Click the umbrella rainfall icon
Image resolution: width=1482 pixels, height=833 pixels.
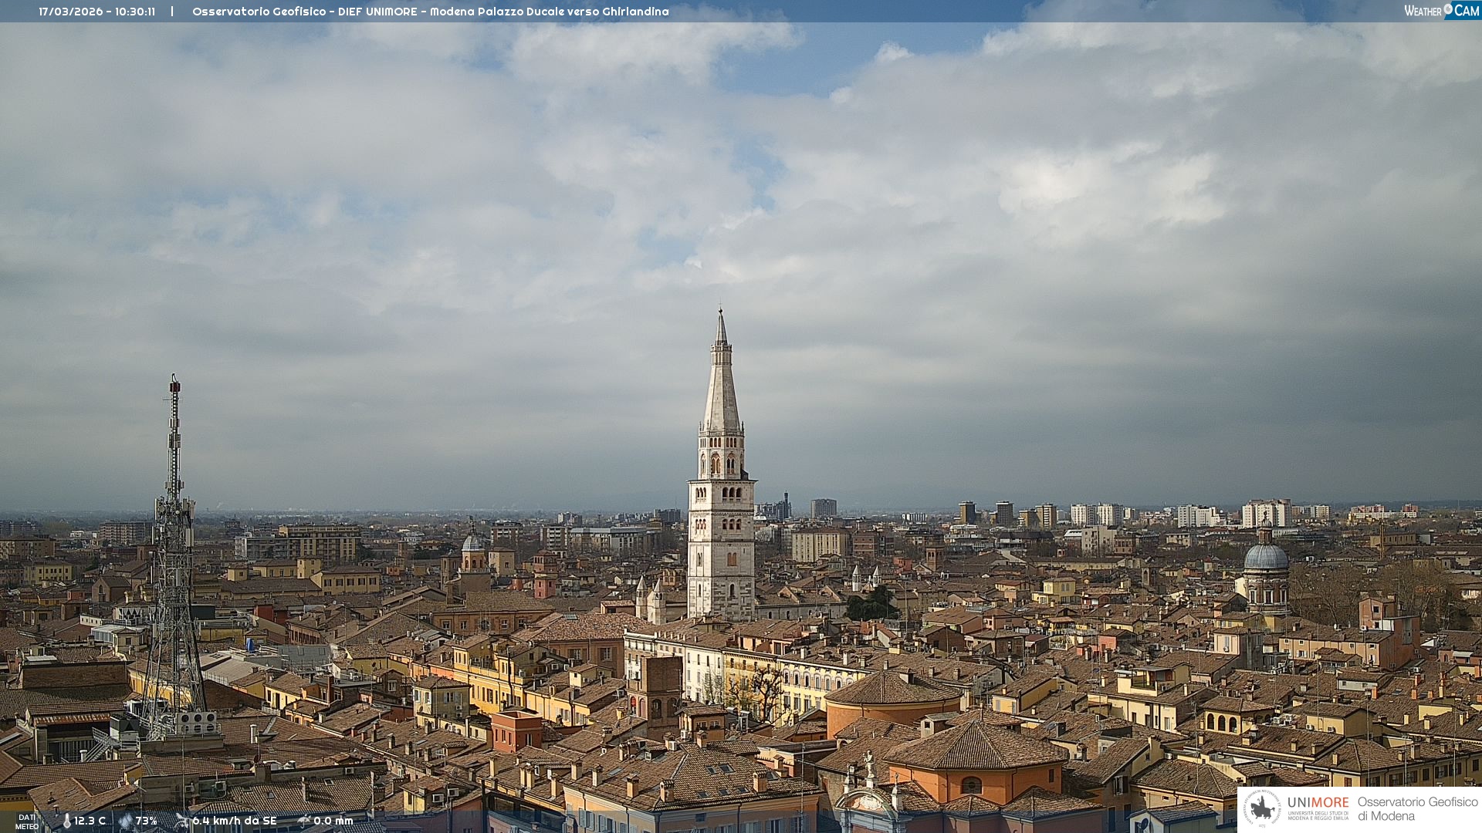pyautogui.click(x=304, y=821)
